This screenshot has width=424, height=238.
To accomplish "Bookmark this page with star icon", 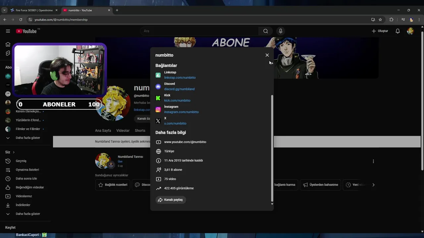I will point(380,20).
